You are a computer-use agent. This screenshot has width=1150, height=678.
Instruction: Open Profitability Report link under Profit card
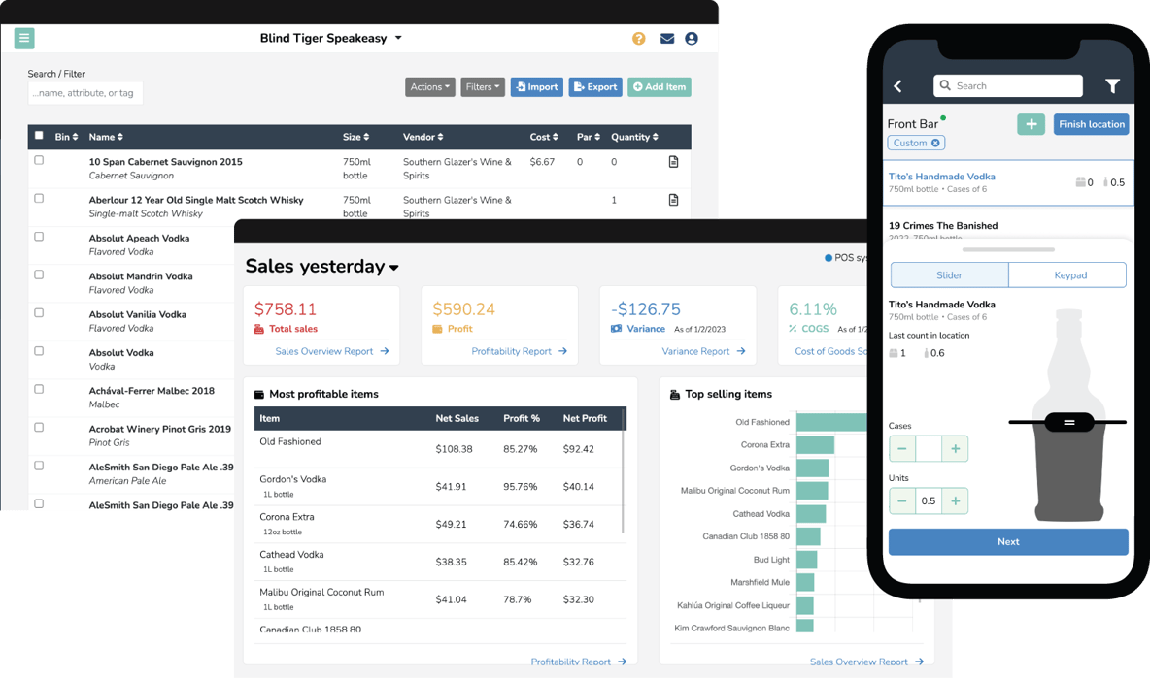pos(519,351)
